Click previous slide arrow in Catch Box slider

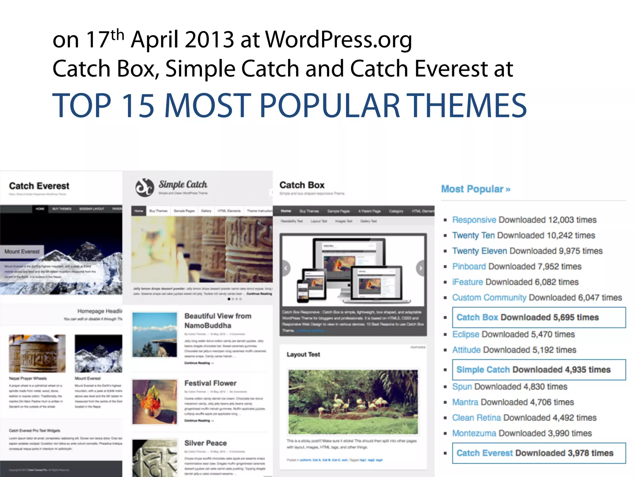click(286, 268)
